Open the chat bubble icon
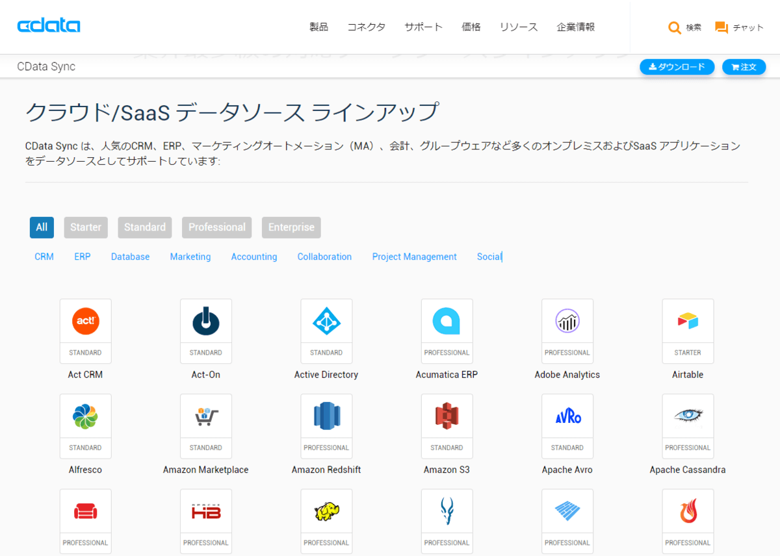 (x=721, y=27)
